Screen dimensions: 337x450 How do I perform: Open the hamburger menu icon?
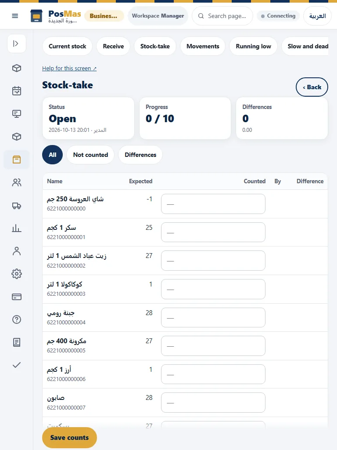pos(15,16)
